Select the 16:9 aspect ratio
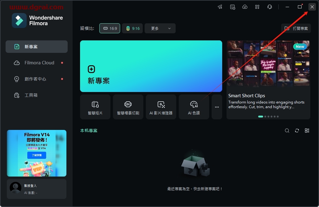Image resolution: width=319 pixels, height=207 pixels. (x=110, y=28)
